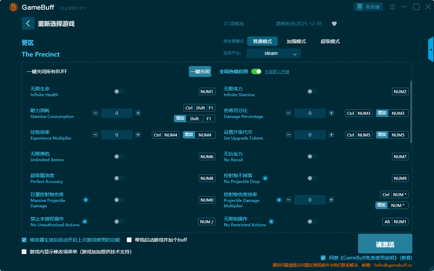The image size is (434, 271).
Task: Expand the blue side panel arrow
Action: (x=431, y=50)
